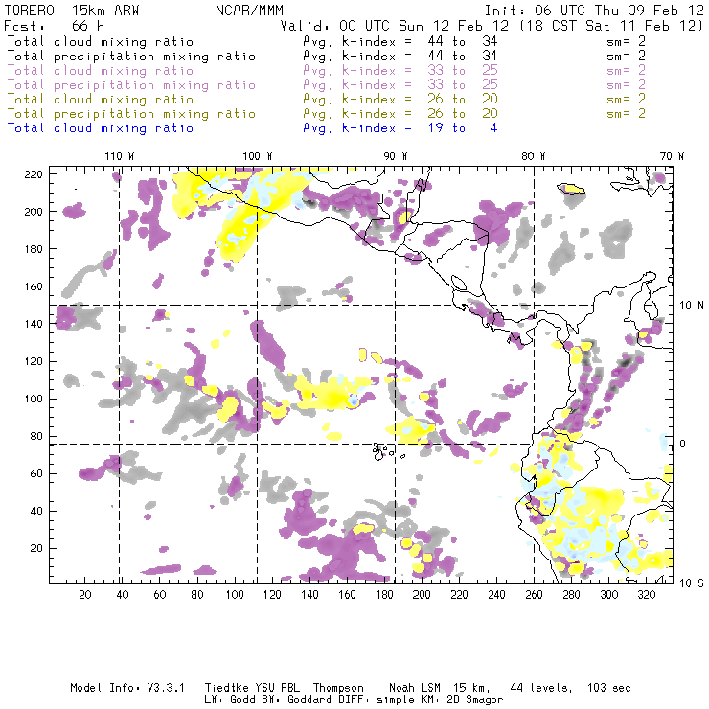Click the olive 'Total cloud mixing ratio' legend label
Screen dimensions: 709x709
pyautogui.click(x=101, y=99)
